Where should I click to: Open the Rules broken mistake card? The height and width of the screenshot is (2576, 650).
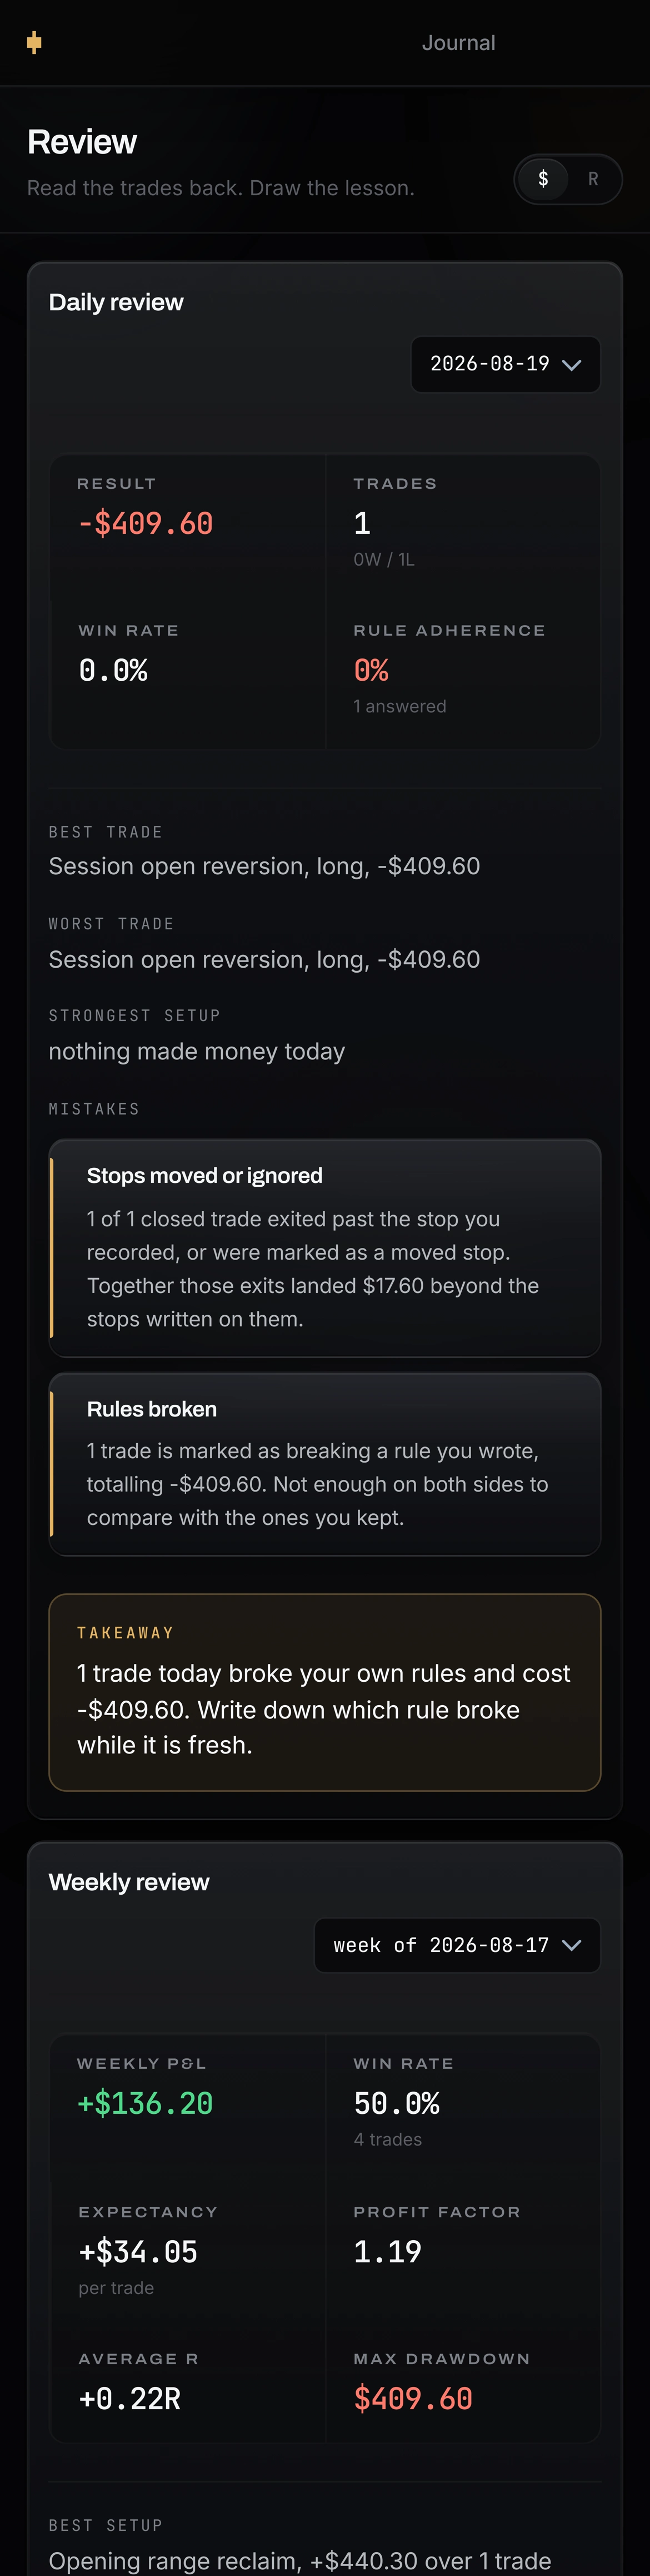click(x=324, y=1464)
